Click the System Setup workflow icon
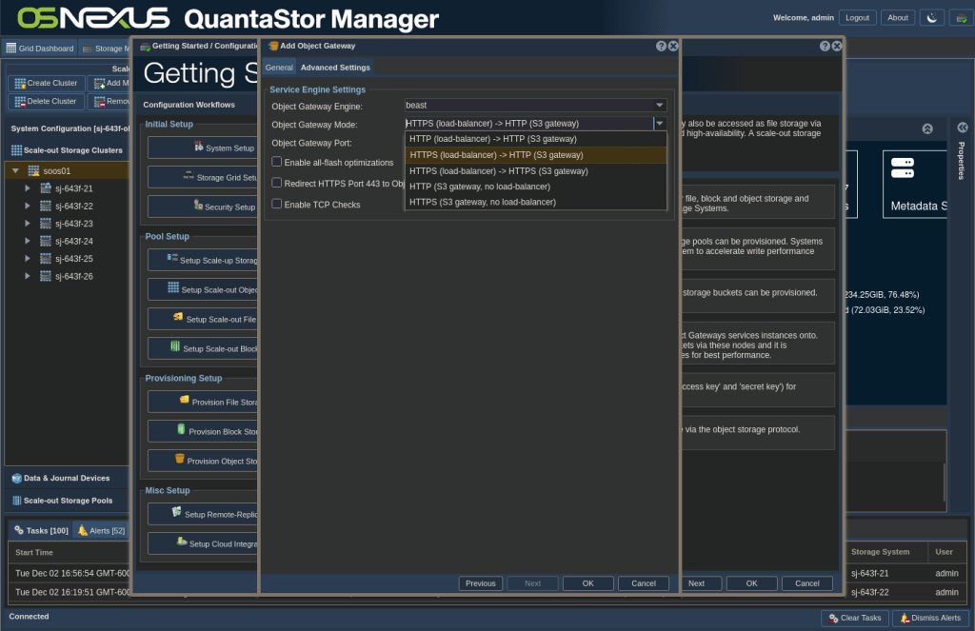 pos(199,148)
